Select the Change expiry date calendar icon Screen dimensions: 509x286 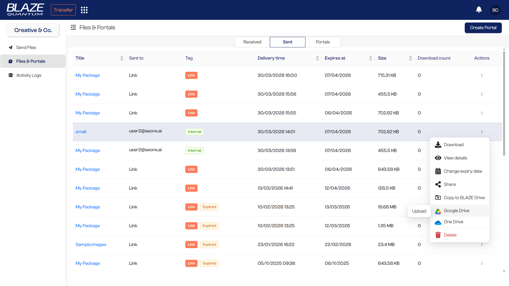tap(438, 171)
